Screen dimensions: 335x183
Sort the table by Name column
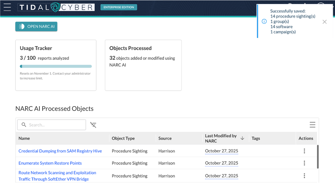pos(24,138)
